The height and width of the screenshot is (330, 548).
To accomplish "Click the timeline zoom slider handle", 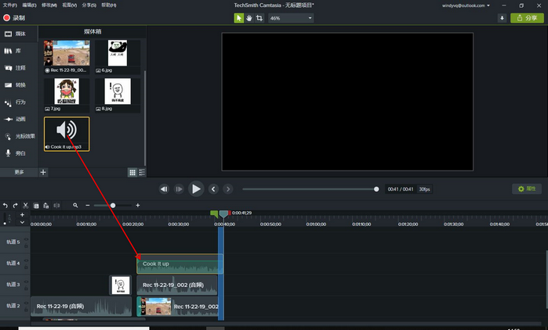I will point(113,205).
